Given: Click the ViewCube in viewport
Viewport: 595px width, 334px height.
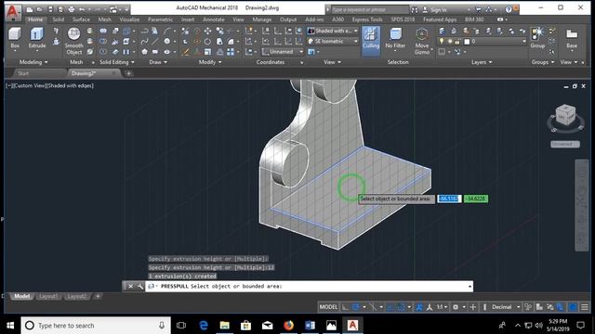Looking at the screenshot, I should (x=565, y=115).
